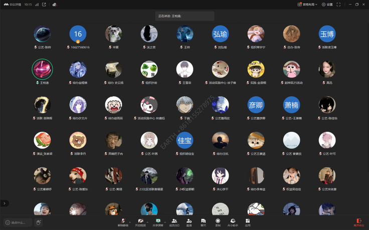Viewport: 369px width, 230px height.
Task: Click the invite icon
Action: coord(189,221)
